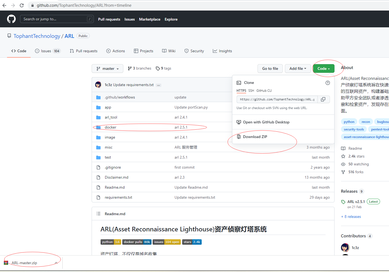Click the file icon of .gitignore
389x272 pixels.
(98, 168)
